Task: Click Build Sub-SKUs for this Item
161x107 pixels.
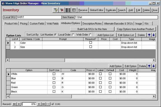Action: 92,29
